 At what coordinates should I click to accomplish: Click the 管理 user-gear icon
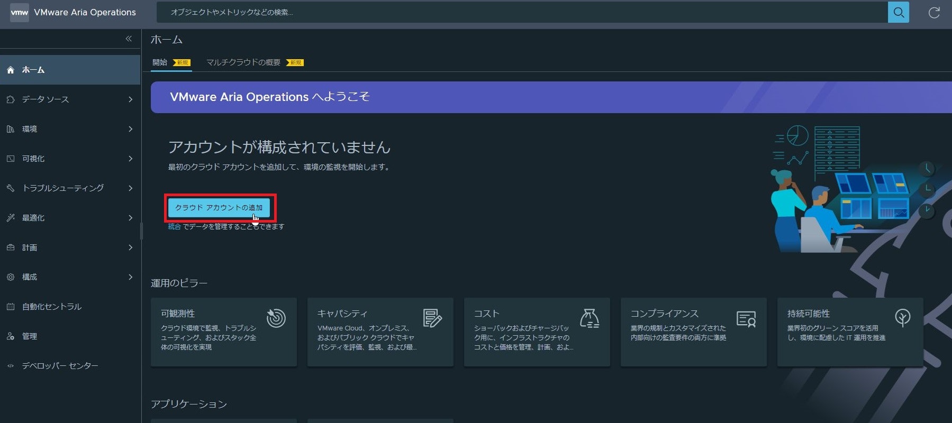coord(10,336)
